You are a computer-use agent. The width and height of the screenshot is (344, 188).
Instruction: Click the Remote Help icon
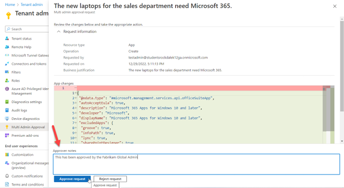pos(7,47)
